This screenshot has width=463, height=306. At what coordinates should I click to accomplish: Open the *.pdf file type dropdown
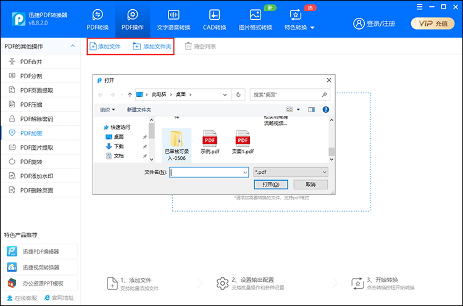coord(291,172)
